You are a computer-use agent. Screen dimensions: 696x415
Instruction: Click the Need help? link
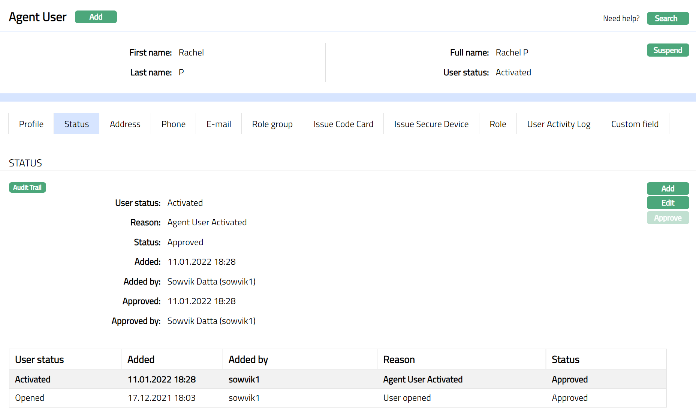(621, 18)
